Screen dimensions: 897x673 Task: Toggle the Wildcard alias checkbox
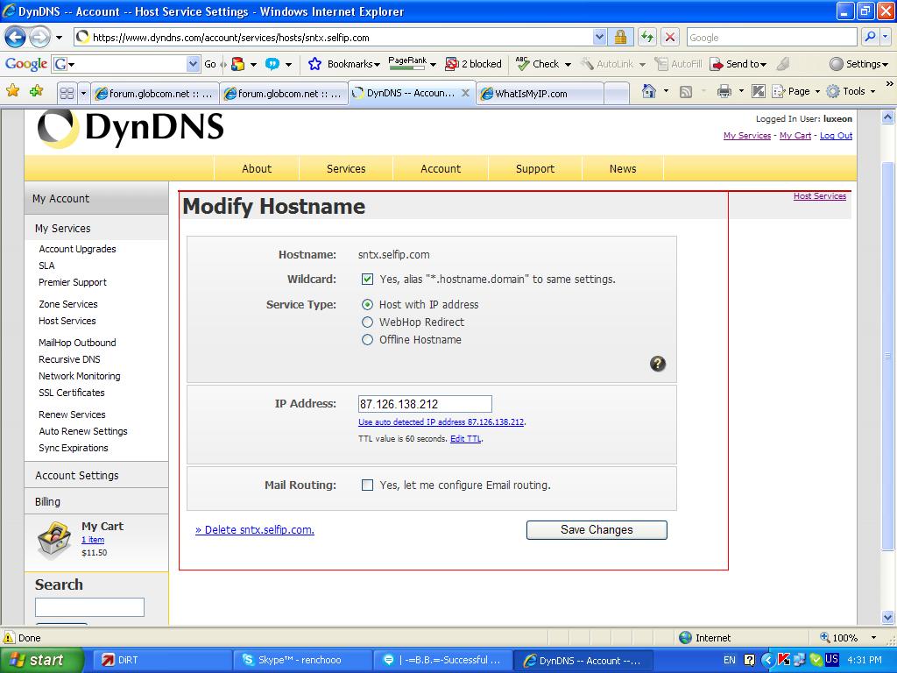pos(368,280)
